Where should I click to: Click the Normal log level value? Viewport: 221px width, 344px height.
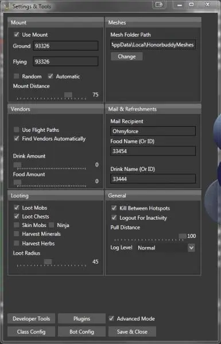(x=146, y=248)
